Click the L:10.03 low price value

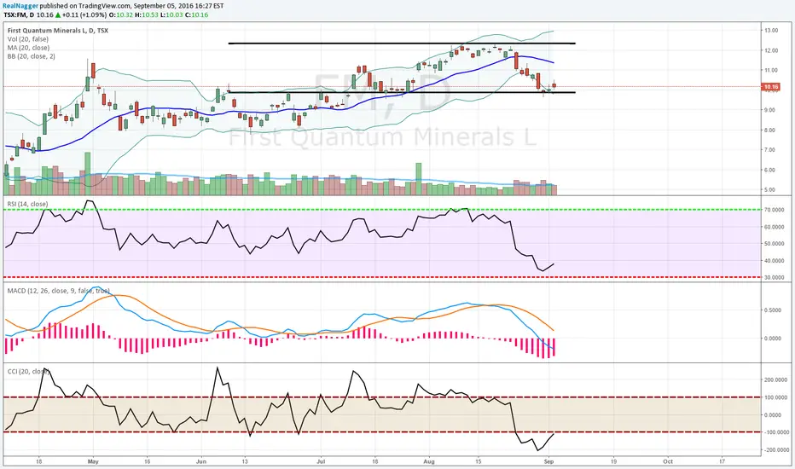coord(171,15)
